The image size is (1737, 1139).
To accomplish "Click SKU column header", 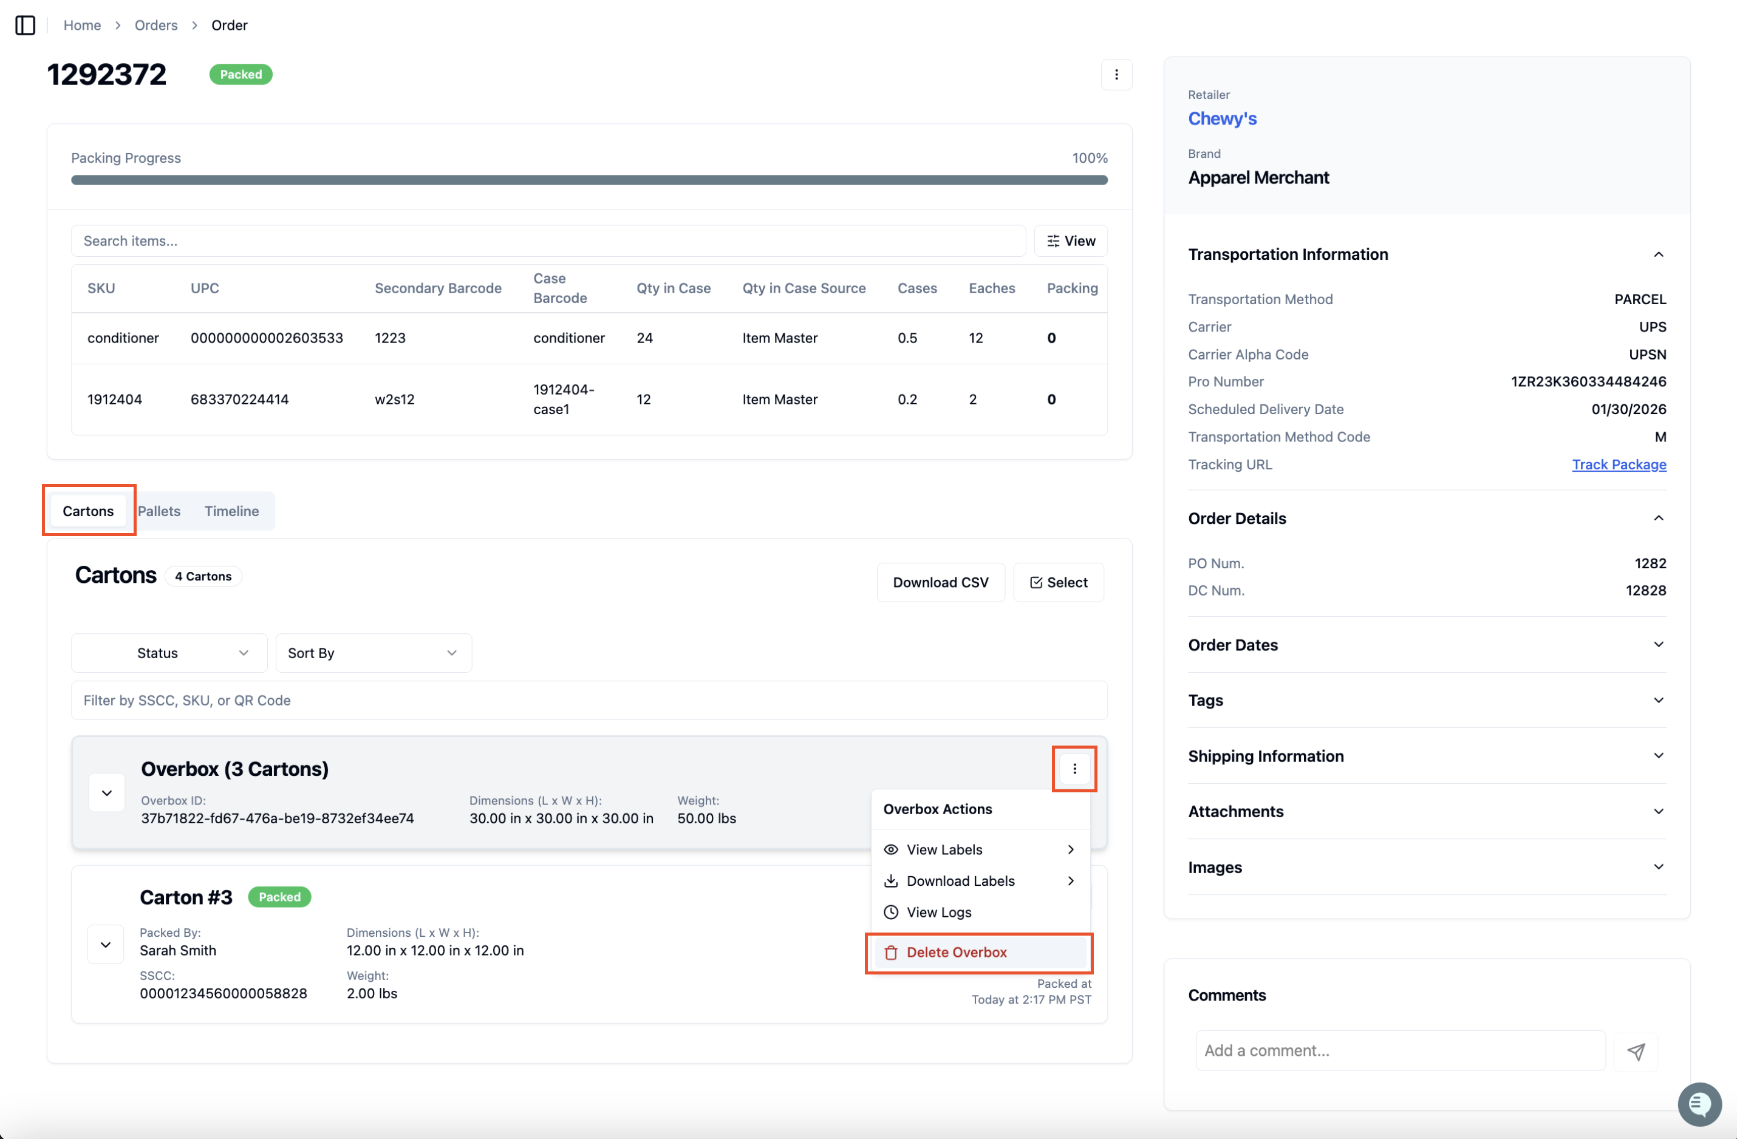I will click(101, 288).
